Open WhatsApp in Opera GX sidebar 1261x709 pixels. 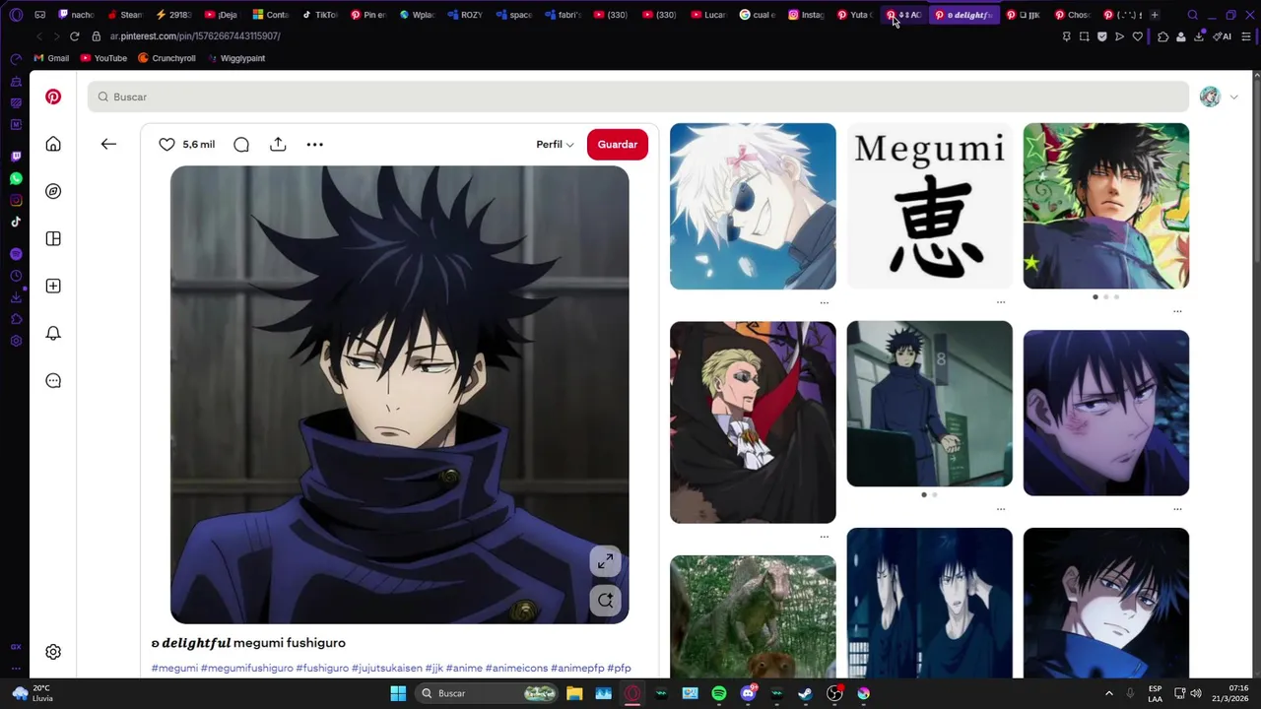click(x=16, y=178)
